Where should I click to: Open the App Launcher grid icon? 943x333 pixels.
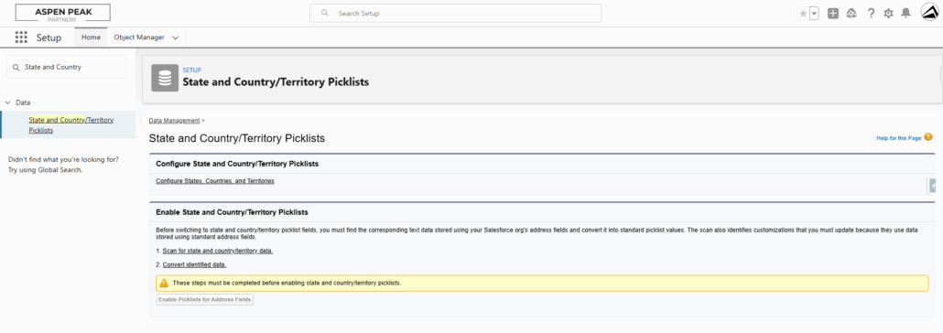point(22,38)
